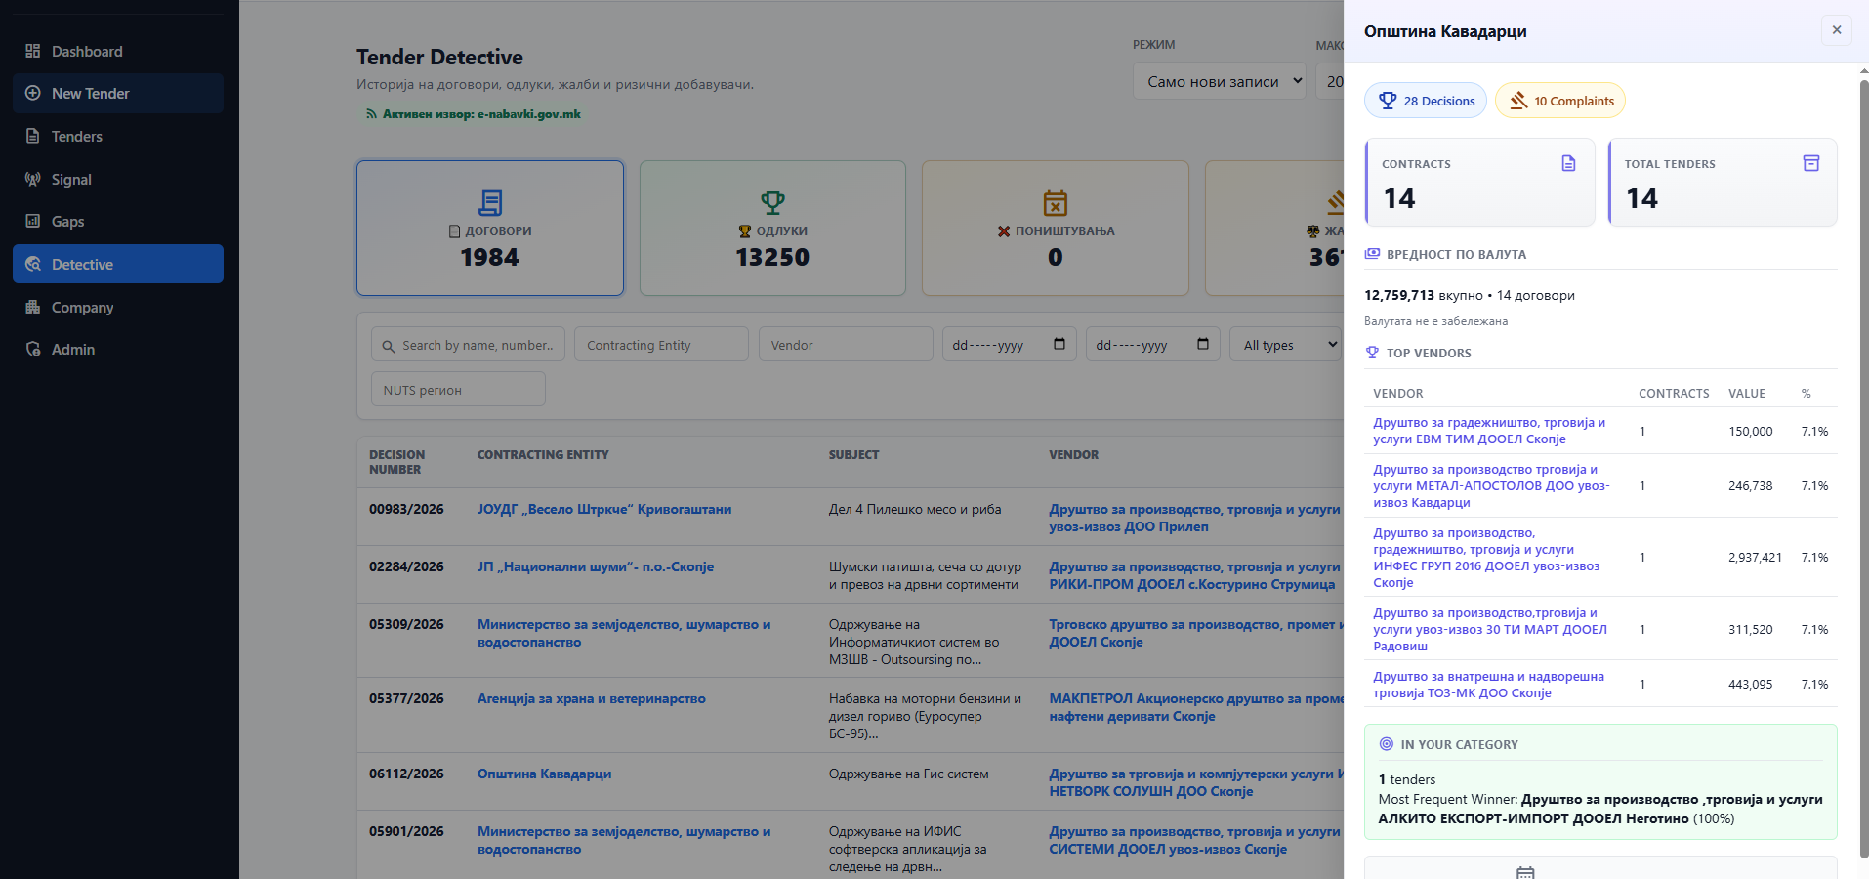The image size is (1869, 879).
Task: Click the Договори document icon
Action: (x=490, y=203)
